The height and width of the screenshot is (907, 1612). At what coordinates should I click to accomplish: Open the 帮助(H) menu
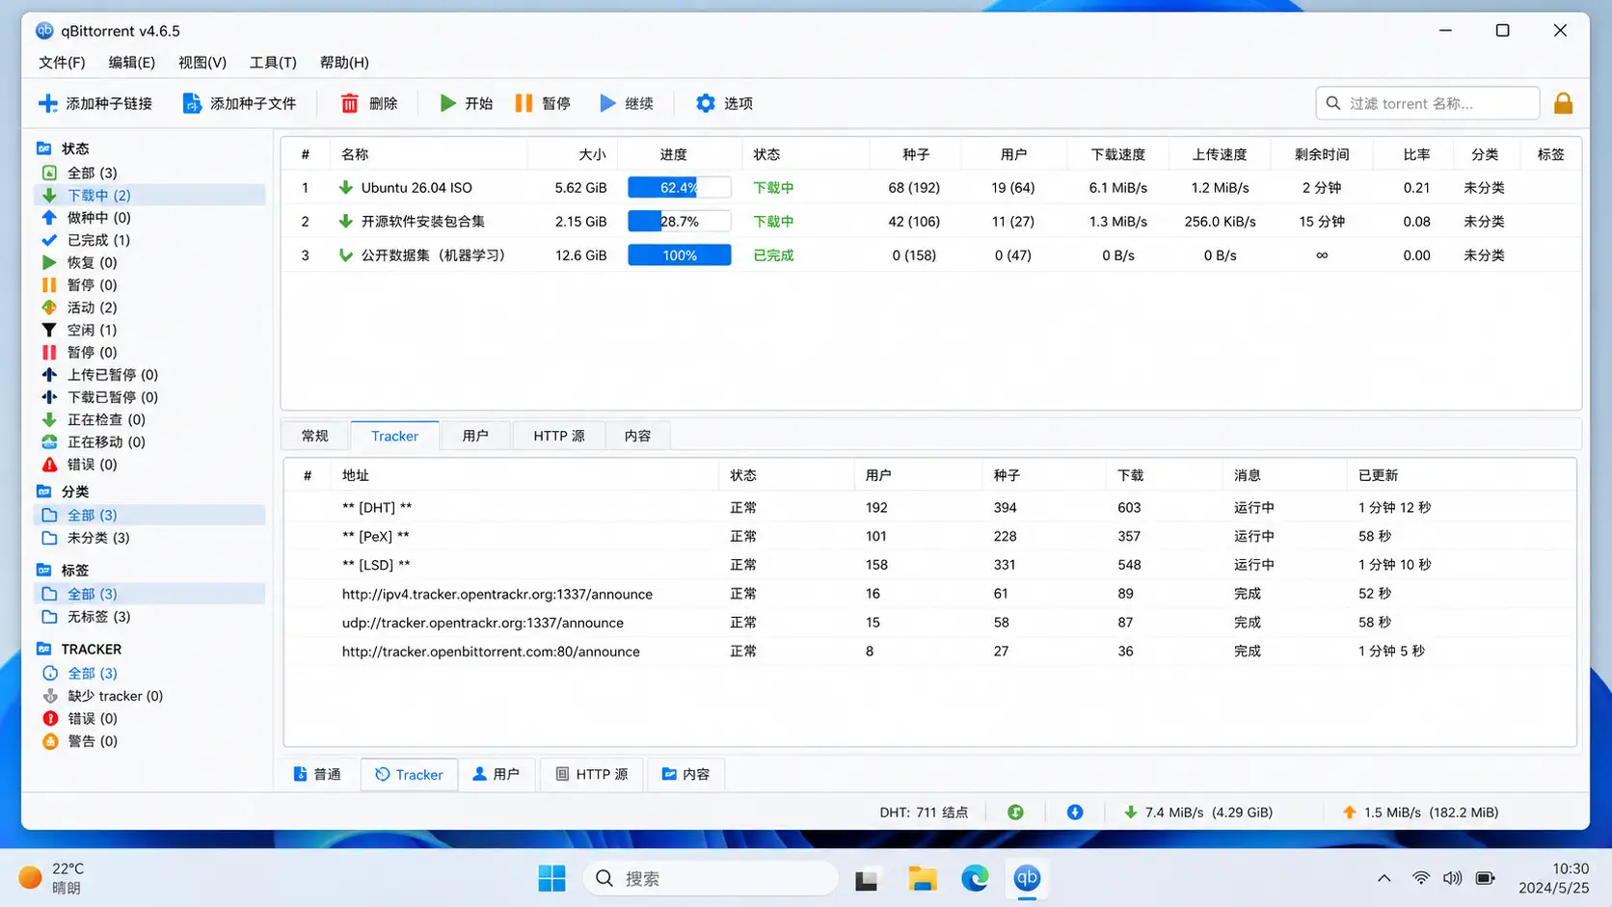pos(344,62)
